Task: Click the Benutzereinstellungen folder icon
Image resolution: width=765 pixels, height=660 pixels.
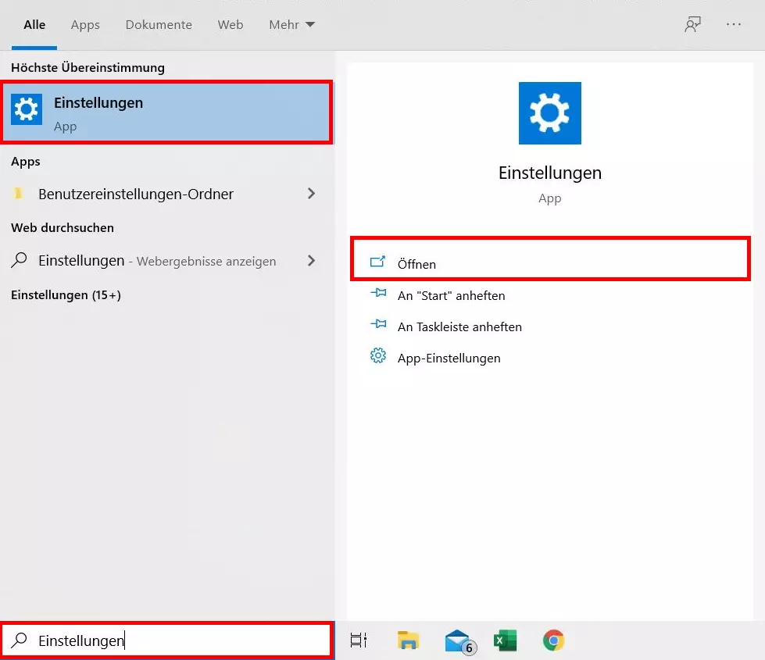Action: (19, 194)
